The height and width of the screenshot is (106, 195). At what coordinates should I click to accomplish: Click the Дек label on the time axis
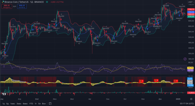[x=160, y=99]
